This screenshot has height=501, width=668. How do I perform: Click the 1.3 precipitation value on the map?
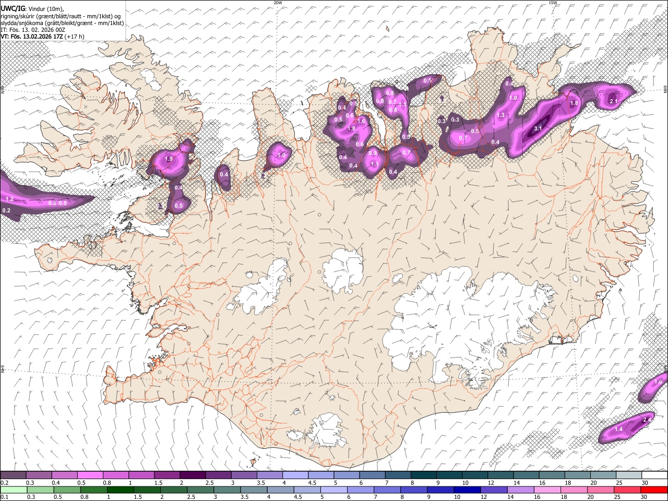501,115
